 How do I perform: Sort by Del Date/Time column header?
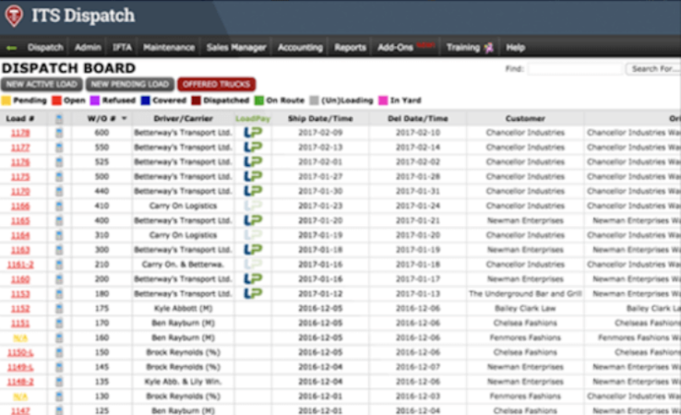coord(417,119)
